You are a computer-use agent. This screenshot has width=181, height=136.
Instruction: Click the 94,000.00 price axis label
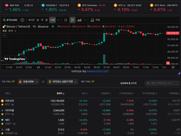tap(173, 27)
